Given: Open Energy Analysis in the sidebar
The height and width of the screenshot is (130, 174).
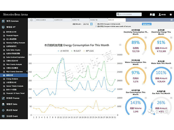Looking at the screenshot, I should tap(12, 79).
